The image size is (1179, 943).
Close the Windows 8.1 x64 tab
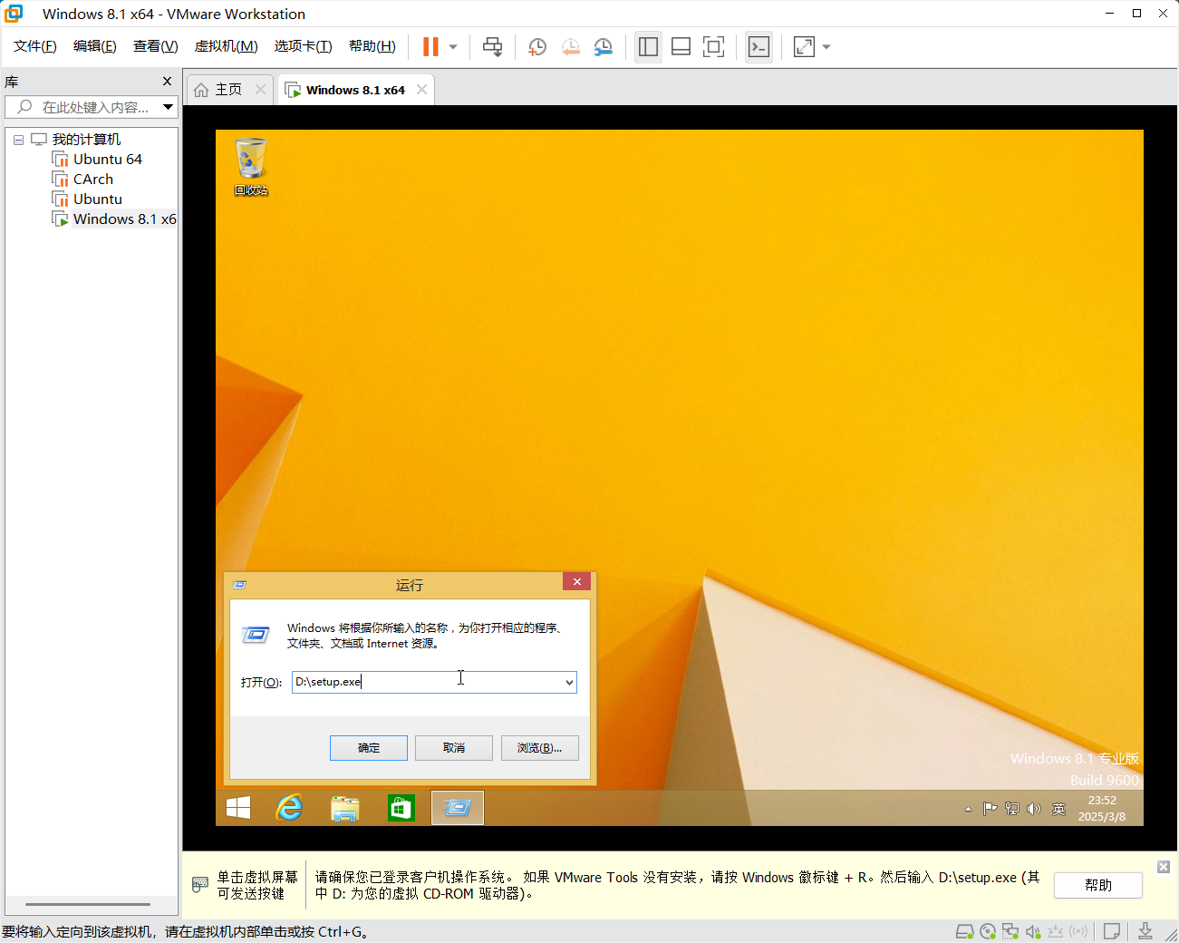coord(421,89)
